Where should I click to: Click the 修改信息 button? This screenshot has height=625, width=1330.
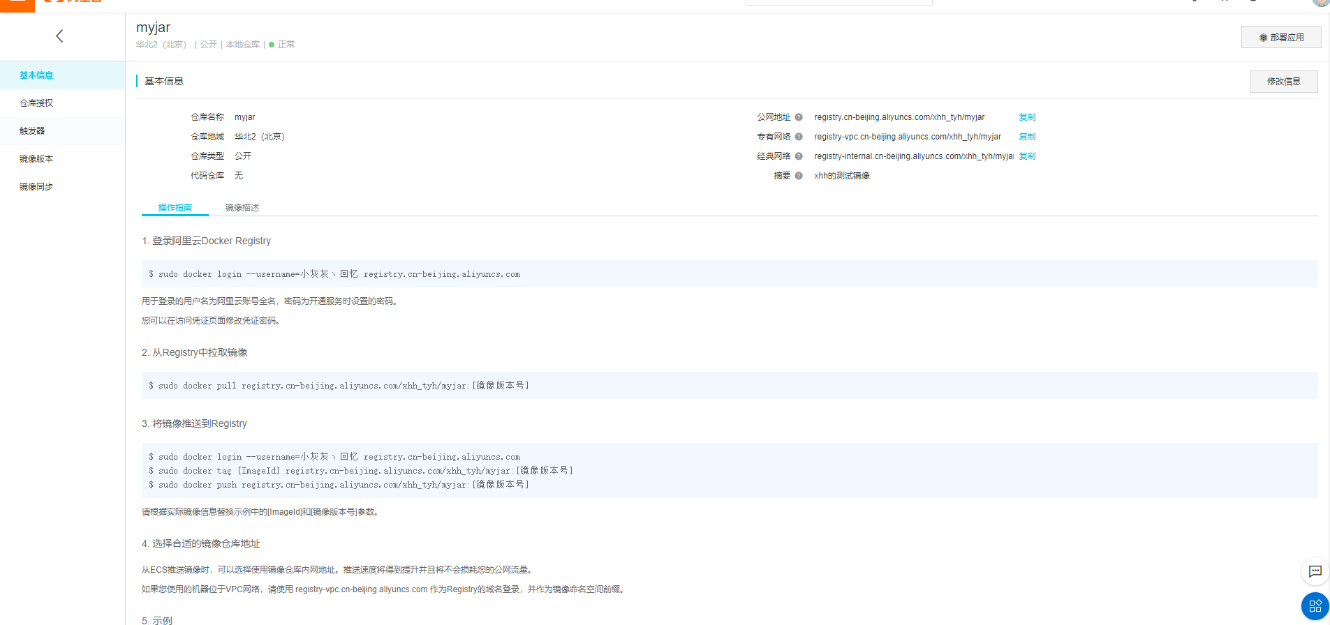[1284, 82]
